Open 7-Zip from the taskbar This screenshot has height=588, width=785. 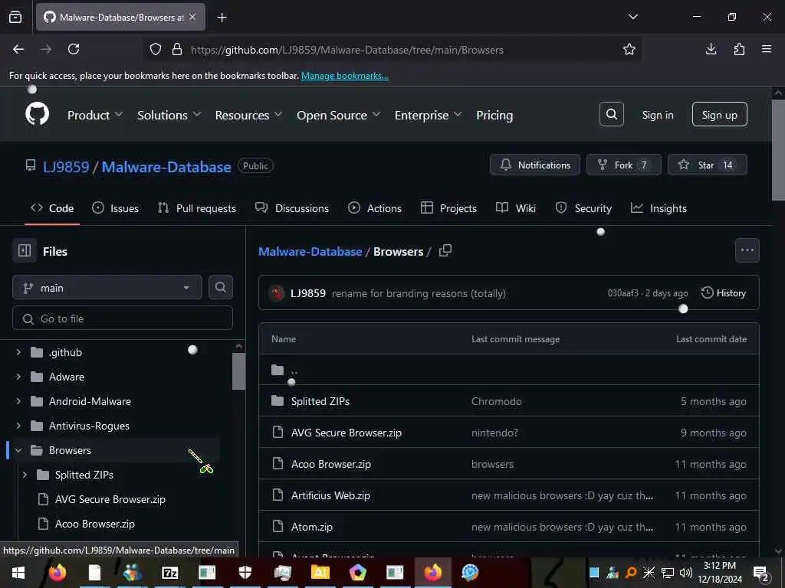point(169,573)
